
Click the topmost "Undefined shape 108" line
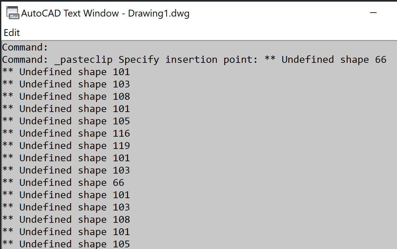[66, 96]
